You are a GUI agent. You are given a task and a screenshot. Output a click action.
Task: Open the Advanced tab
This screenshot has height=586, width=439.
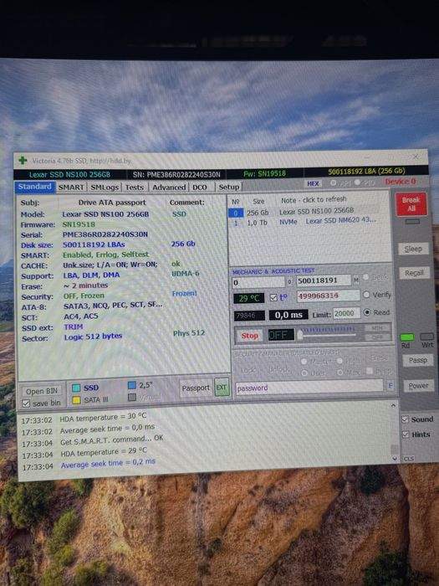click(169, 188)
